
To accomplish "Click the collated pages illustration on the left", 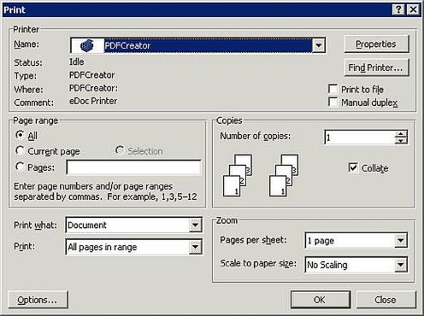I will pos(238,175).
